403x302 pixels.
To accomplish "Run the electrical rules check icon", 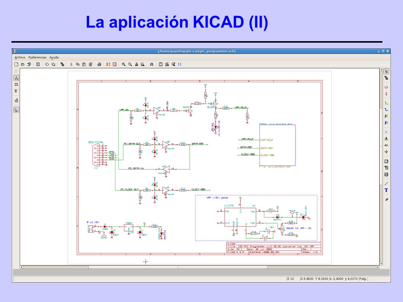I will (173, 64).
